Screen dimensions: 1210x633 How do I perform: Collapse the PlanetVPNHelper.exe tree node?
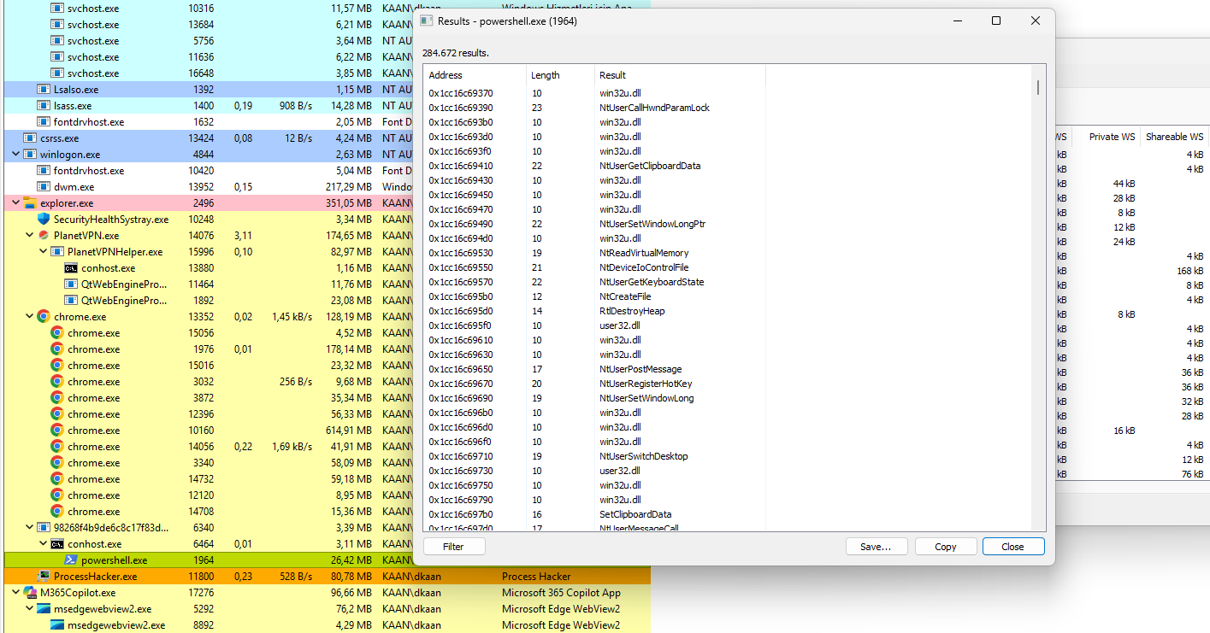[x=43, y=252]
